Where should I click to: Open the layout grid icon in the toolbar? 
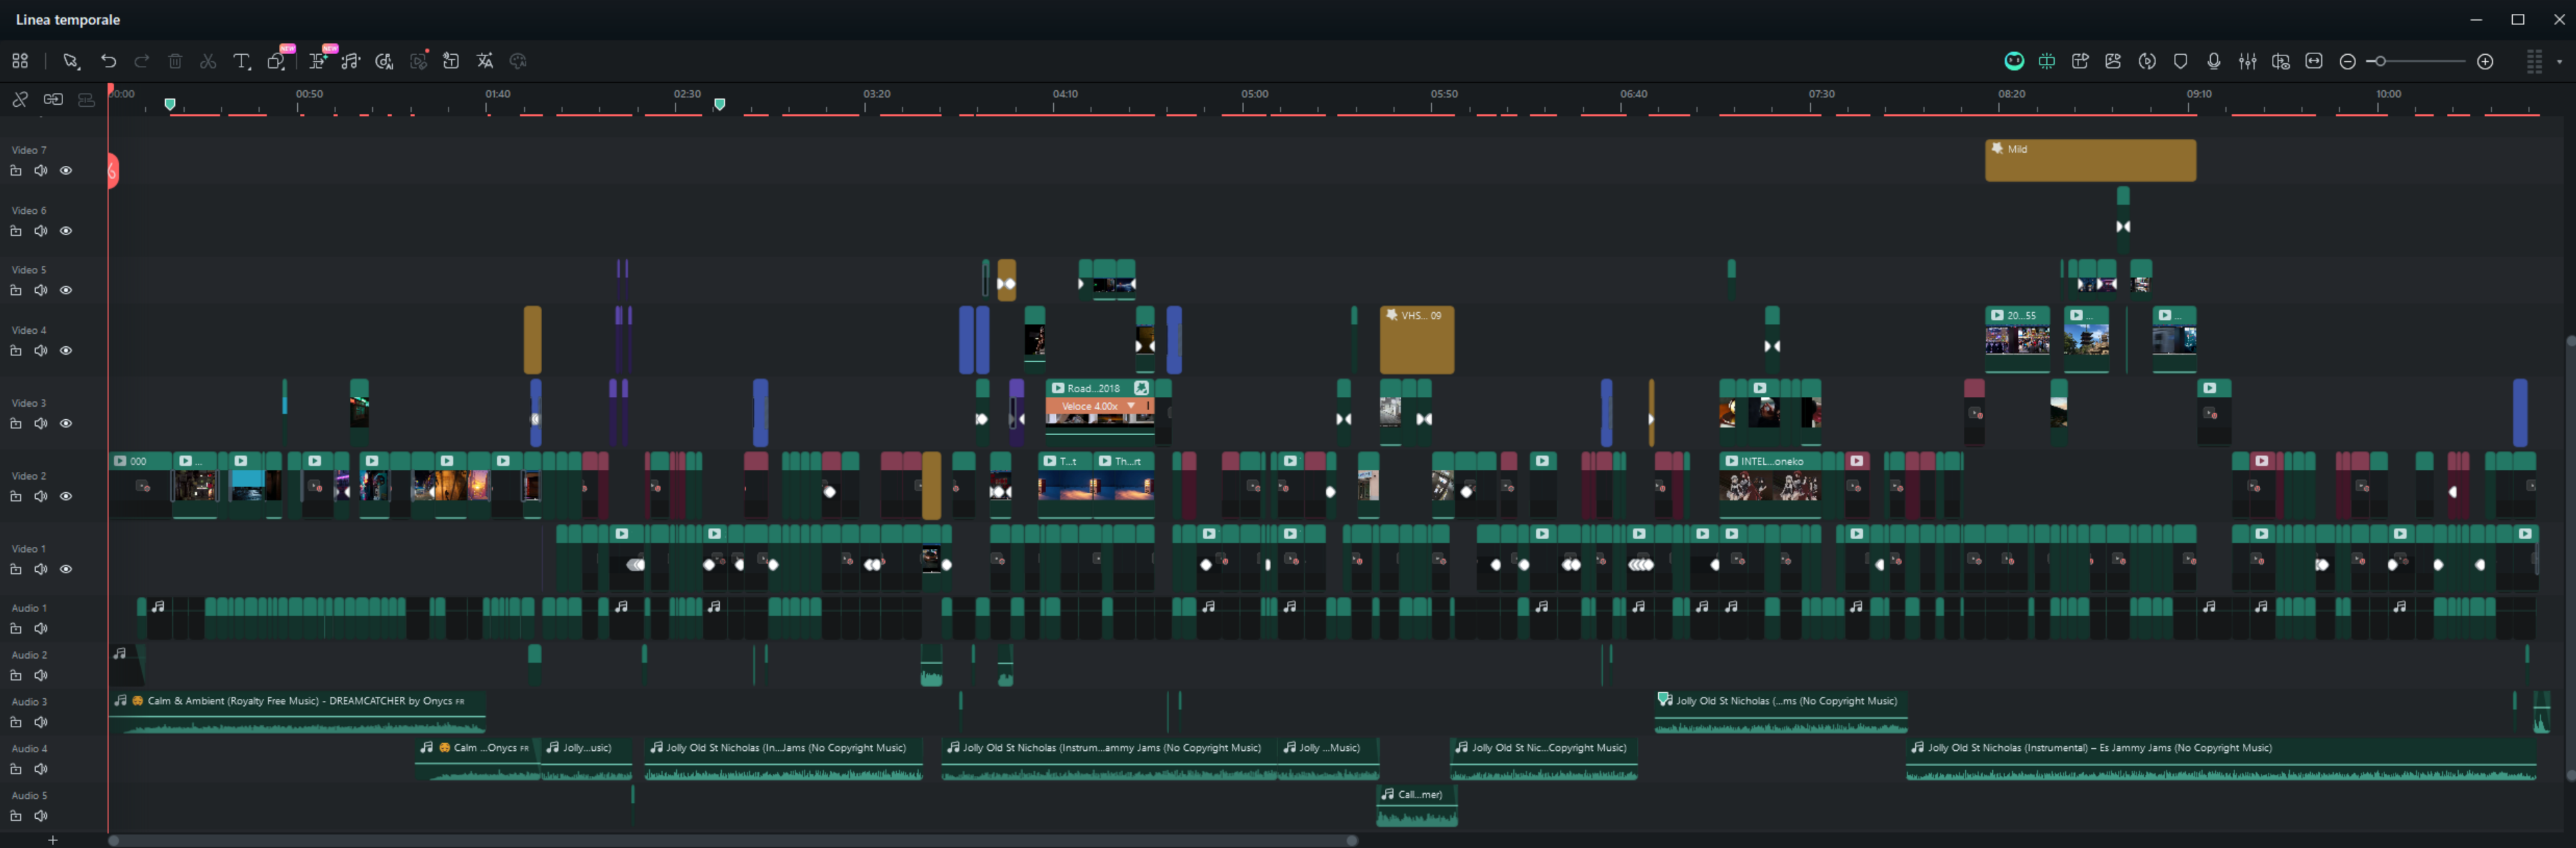pos(20,61)
